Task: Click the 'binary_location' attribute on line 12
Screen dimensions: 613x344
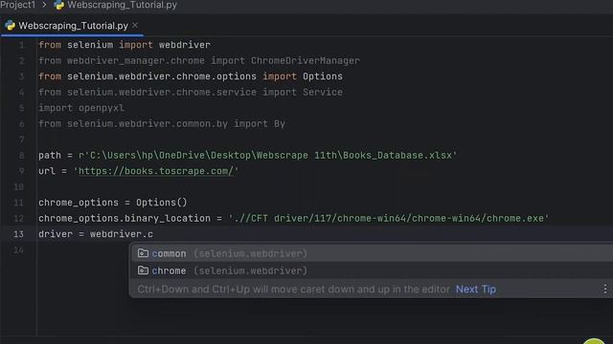Action: (168, 219)
